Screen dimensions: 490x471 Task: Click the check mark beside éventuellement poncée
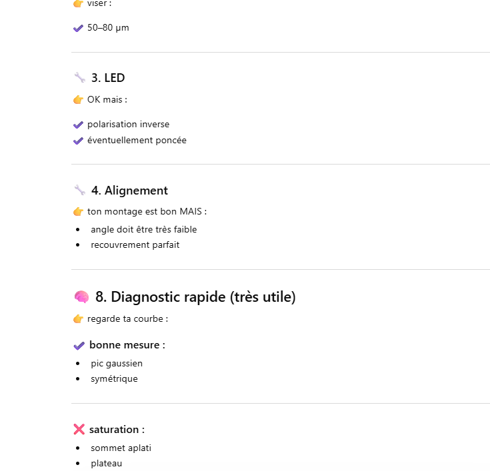pos(78,141)
